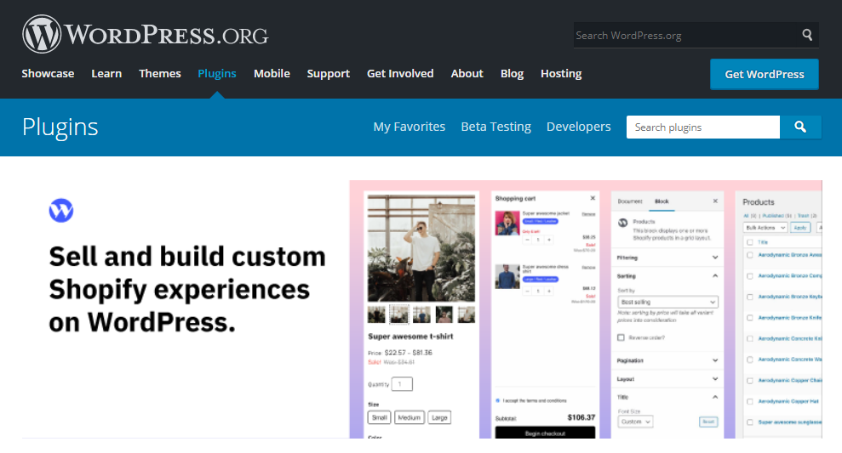Close the Shopping cart panel in banner
The height and width of the screenshot is (453, 842).
593,198
